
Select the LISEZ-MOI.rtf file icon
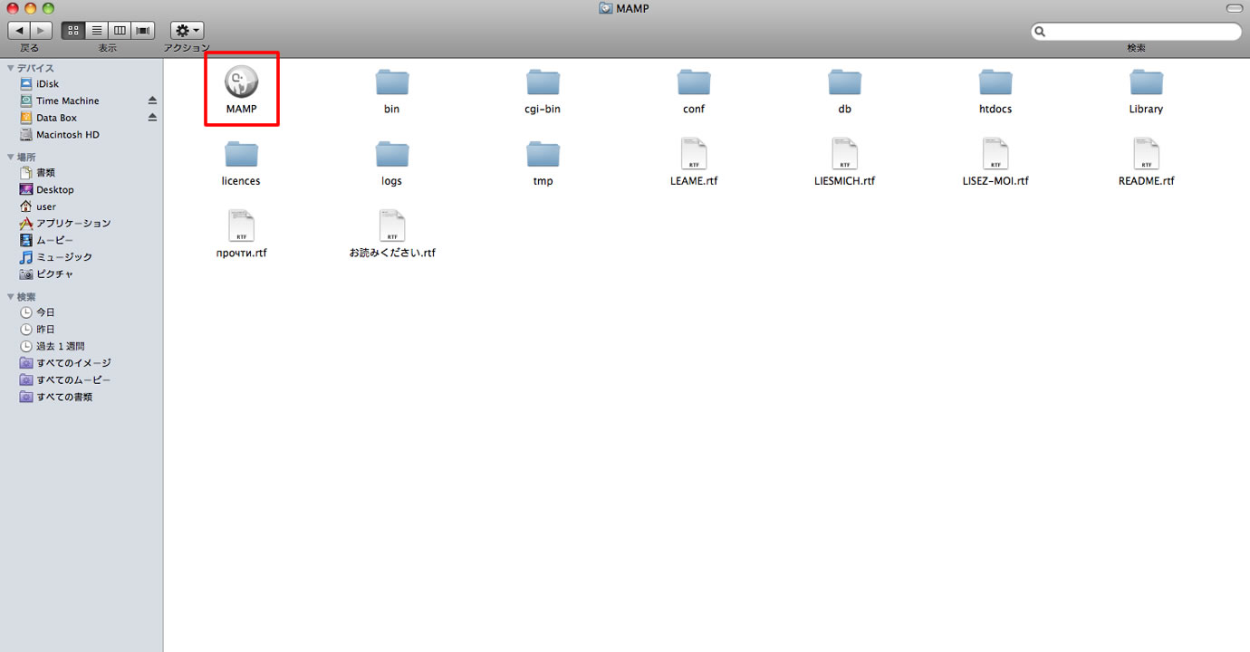(x=995, y=154)
